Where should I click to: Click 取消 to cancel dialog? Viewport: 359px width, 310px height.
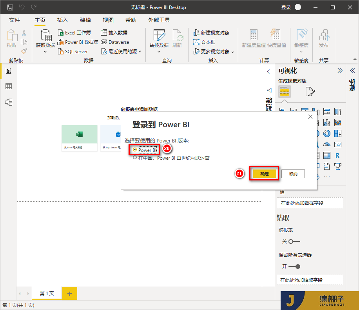[293, 174]
